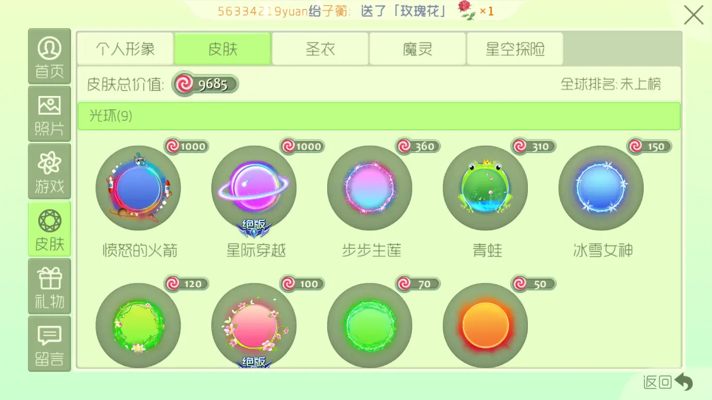Open the 留言 message sidebar icon
The width and height of the screenshot is (712, 400).
click(x=49, y=343)
